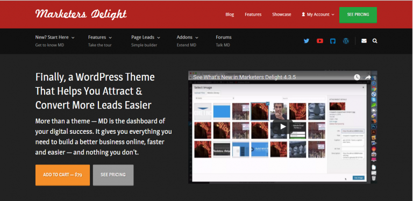Click the gray SEE PRICING button
Viewport: 413px width, 201px height.
click(113, 175)
